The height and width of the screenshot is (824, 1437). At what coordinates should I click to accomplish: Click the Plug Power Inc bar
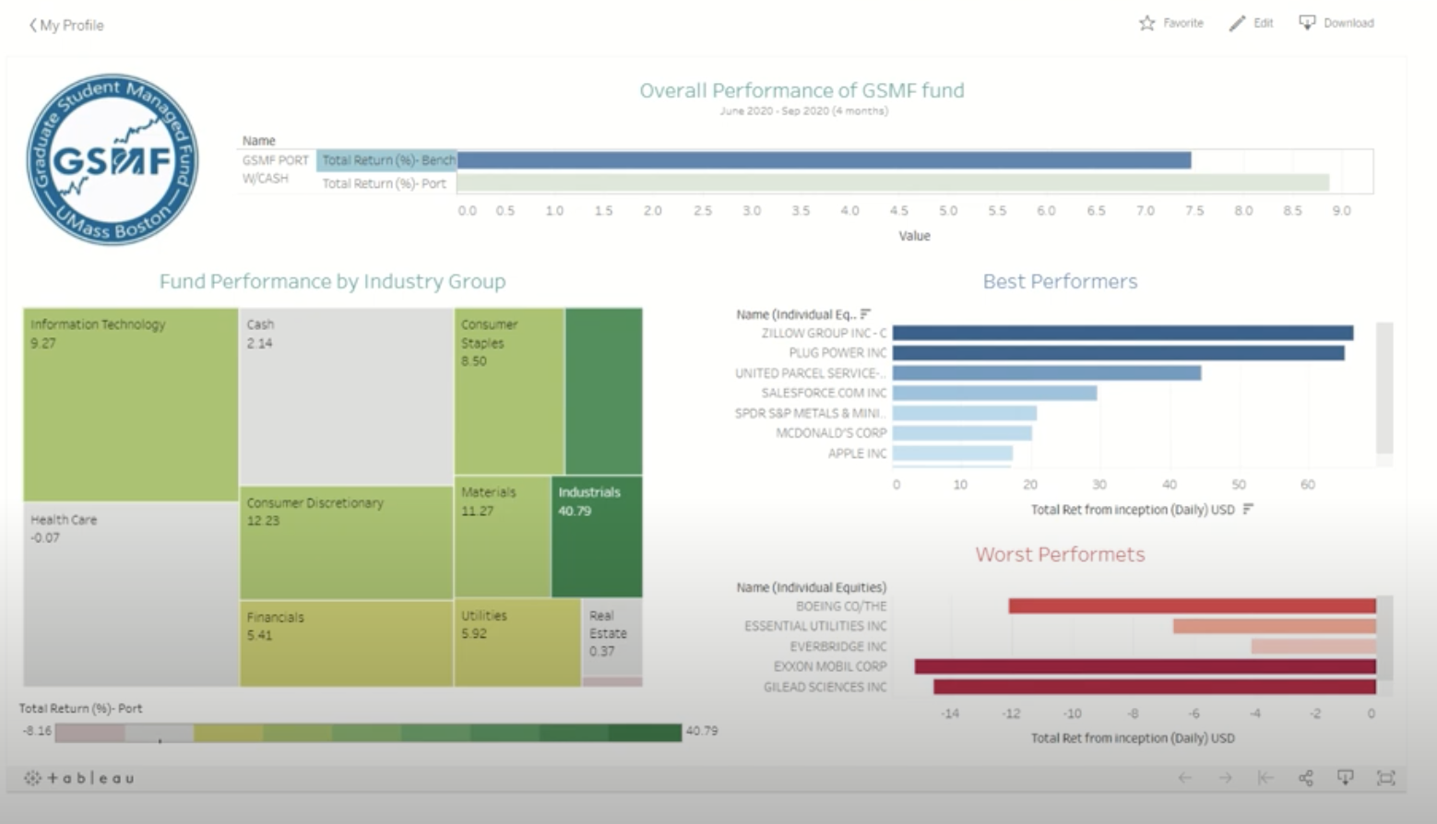coord(1118,353)
